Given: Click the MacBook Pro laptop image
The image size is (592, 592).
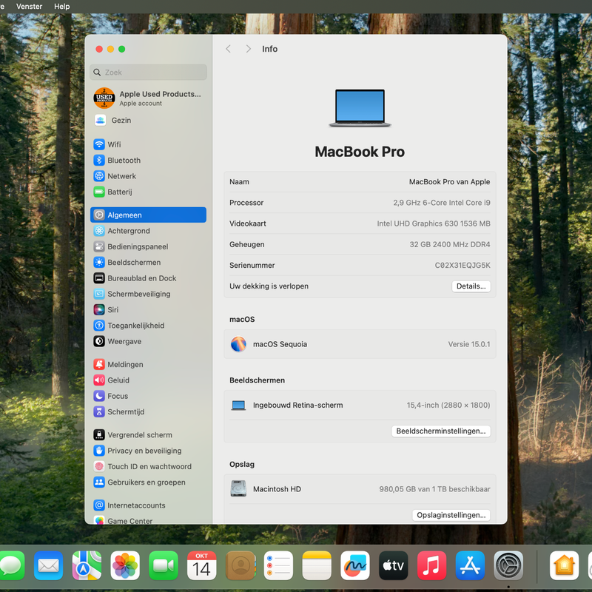Looking at the screenshot, I should point(360,108).
